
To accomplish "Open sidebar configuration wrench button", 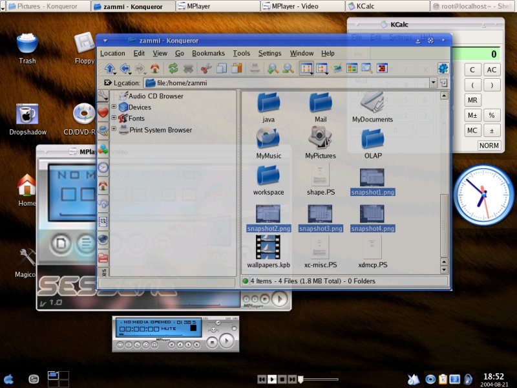I will pyautogui.click(x=103, y=96).
